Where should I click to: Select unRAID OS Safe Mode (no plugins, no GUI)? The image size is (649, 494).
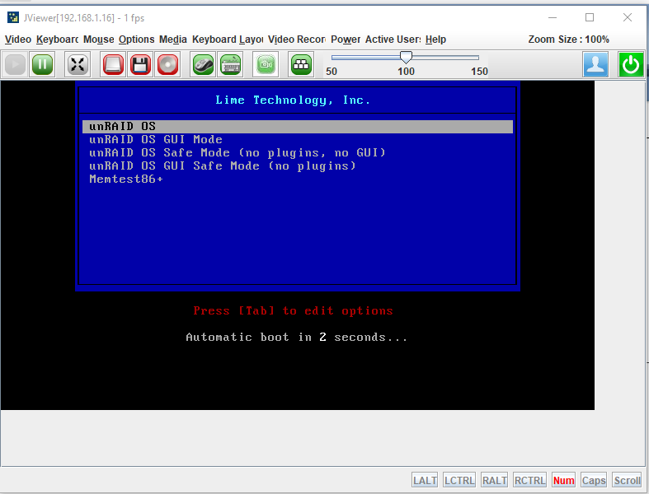click(x=237, y=153)
